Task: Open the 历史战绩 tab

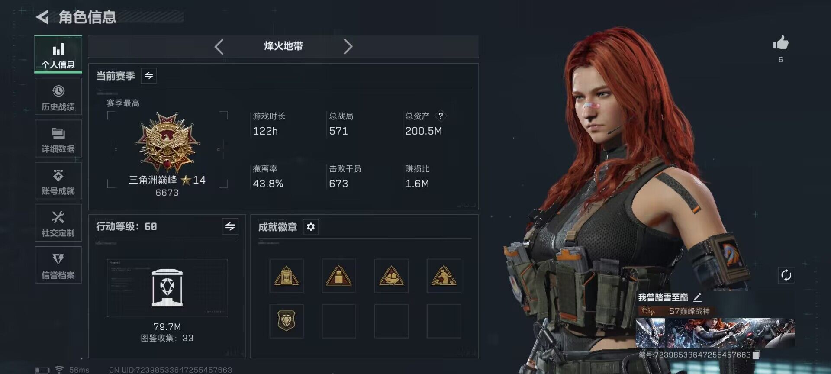Action: [x=58, y=97]
